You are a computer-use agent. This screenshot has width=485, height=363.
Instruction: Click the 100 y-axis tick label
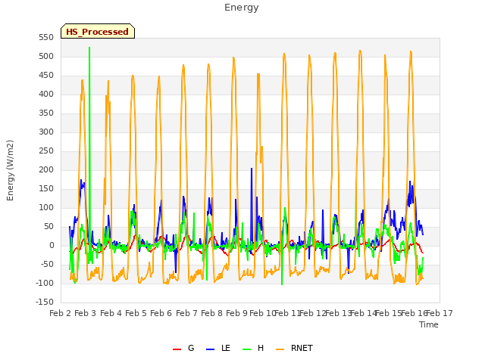(x=46, y=207)
